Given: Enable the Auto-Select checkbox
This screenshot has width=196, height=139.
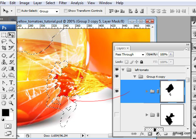Looking at the screenshot, I should (19, 11).
